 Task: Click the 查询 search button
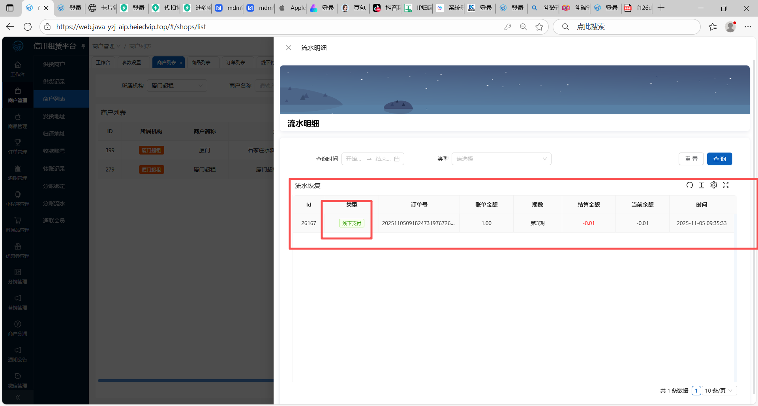click(719, 159)
